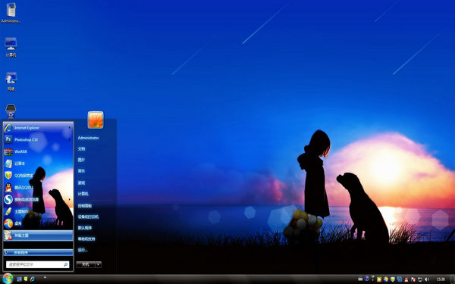Open Games (游戏) in Start menu
This screenshot has height=284, width=455.
click(x=81, y=183)
